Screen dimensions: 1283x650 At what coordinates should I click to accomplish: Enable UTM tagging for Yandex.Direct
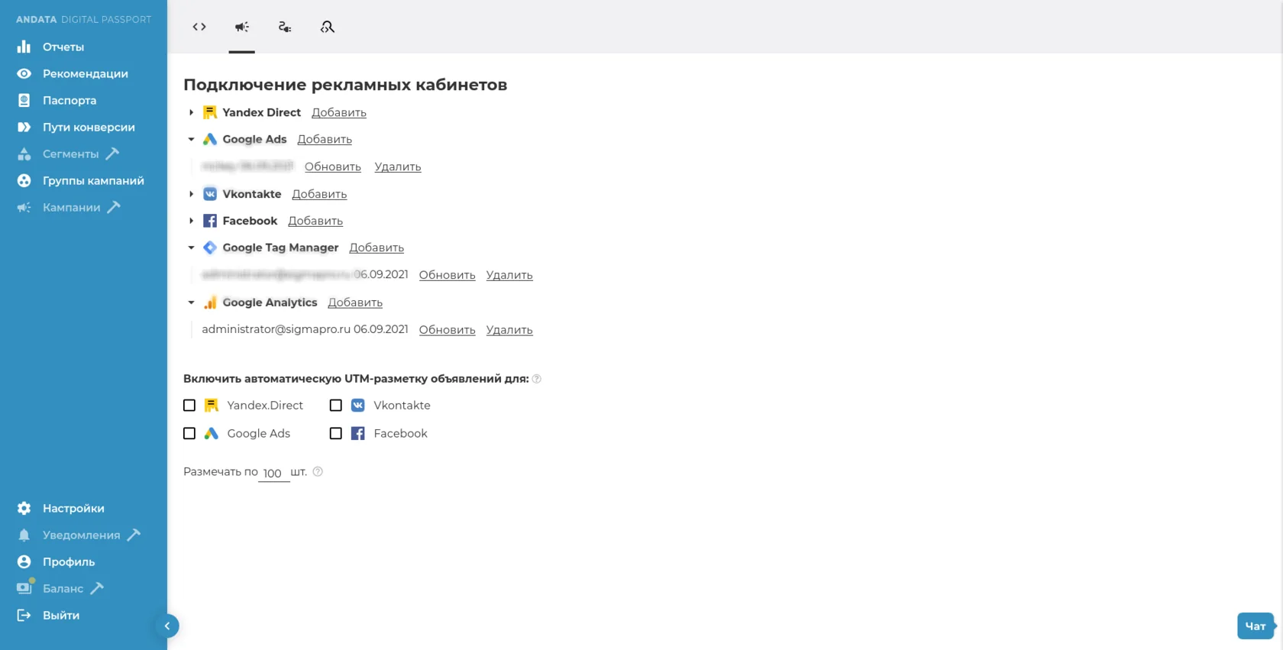click(x=189, y=406)
